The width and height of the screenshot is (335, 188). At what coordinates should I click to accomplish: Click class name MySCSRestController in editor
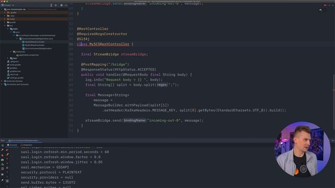tap(109, 44)
